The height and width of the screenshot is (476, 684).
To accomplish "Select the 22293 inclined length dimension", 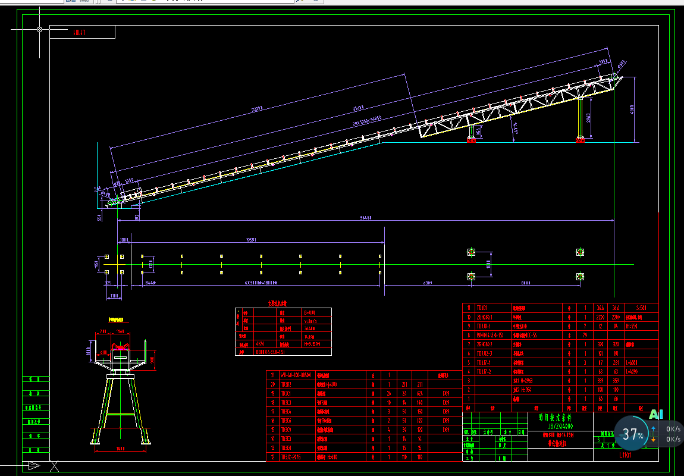I will coord(256,108).
